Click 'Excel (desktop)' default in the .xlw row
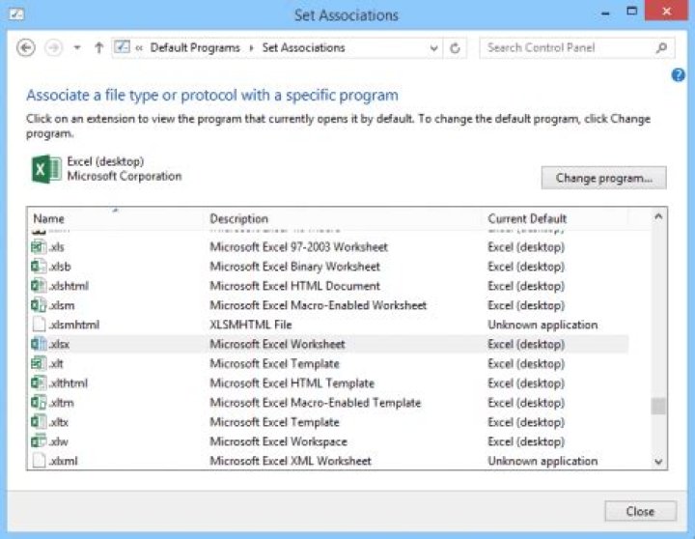The image size is (695, 539). (x=526, y=441)
